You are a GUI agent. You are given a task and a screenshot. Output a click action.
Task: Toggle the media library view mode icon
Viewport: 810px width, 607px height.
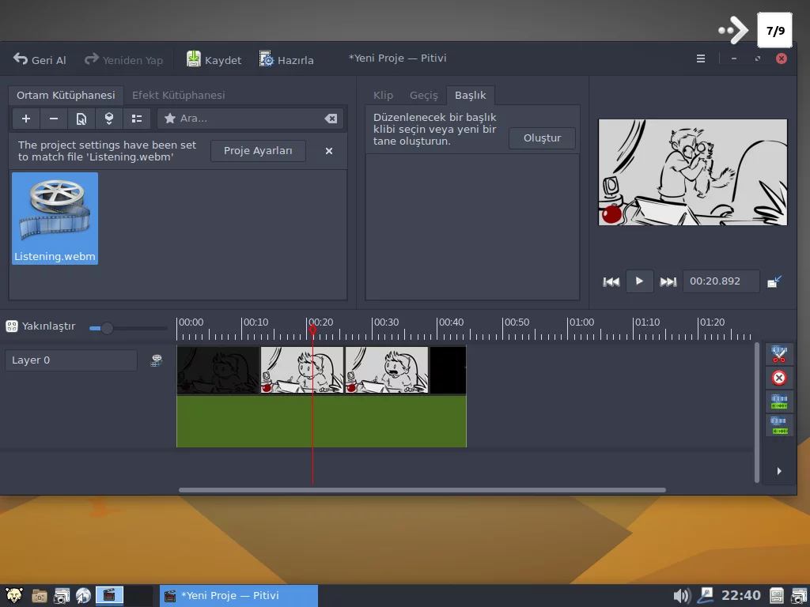(x=135, y=119)
